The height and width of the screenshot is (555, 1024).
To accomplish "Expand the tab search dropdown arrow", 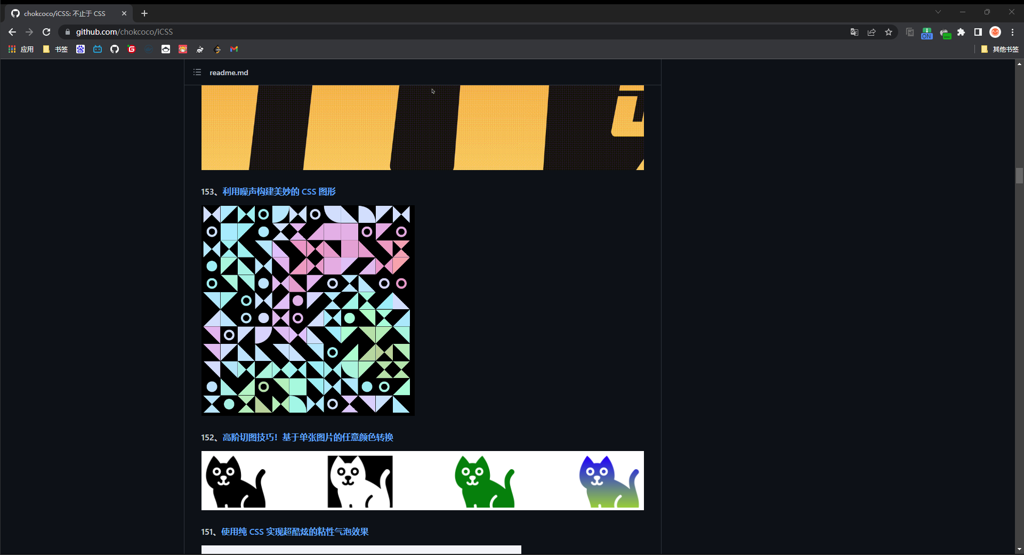I will (938, 12).
